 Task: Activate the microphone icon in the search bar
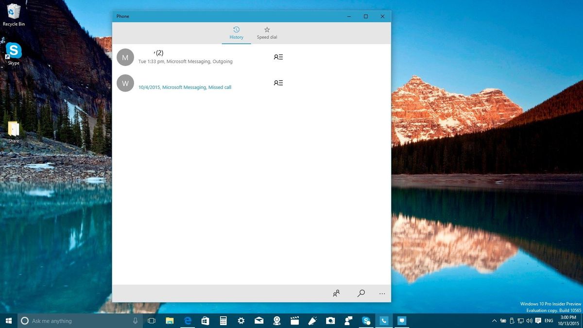(135, 321)
